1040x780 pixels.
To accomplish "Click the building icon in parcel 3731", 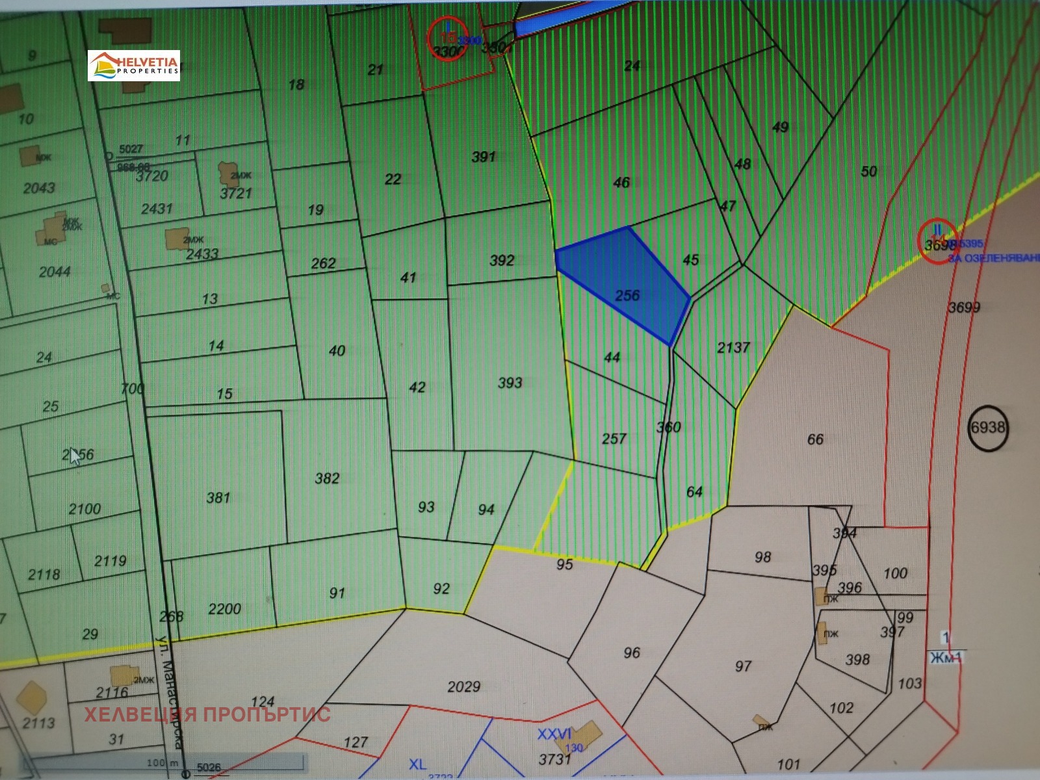I will click(x=588, y=733).
